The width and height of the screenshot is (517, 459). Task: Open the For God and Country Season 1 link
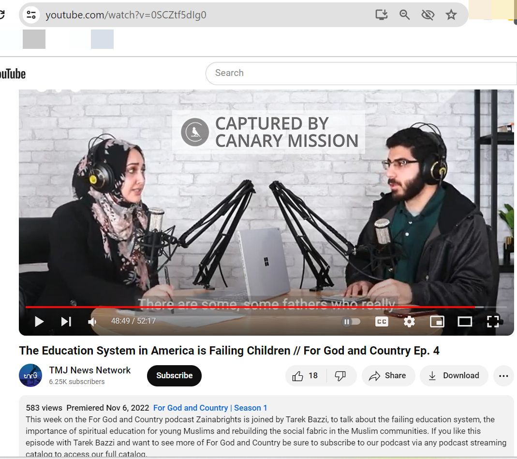click(x=210, y=408)
